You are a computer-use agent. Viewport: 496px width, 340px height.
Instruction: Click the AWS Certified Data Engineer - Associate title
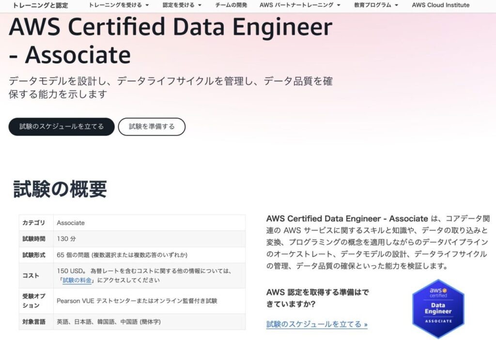pos(171,41)
